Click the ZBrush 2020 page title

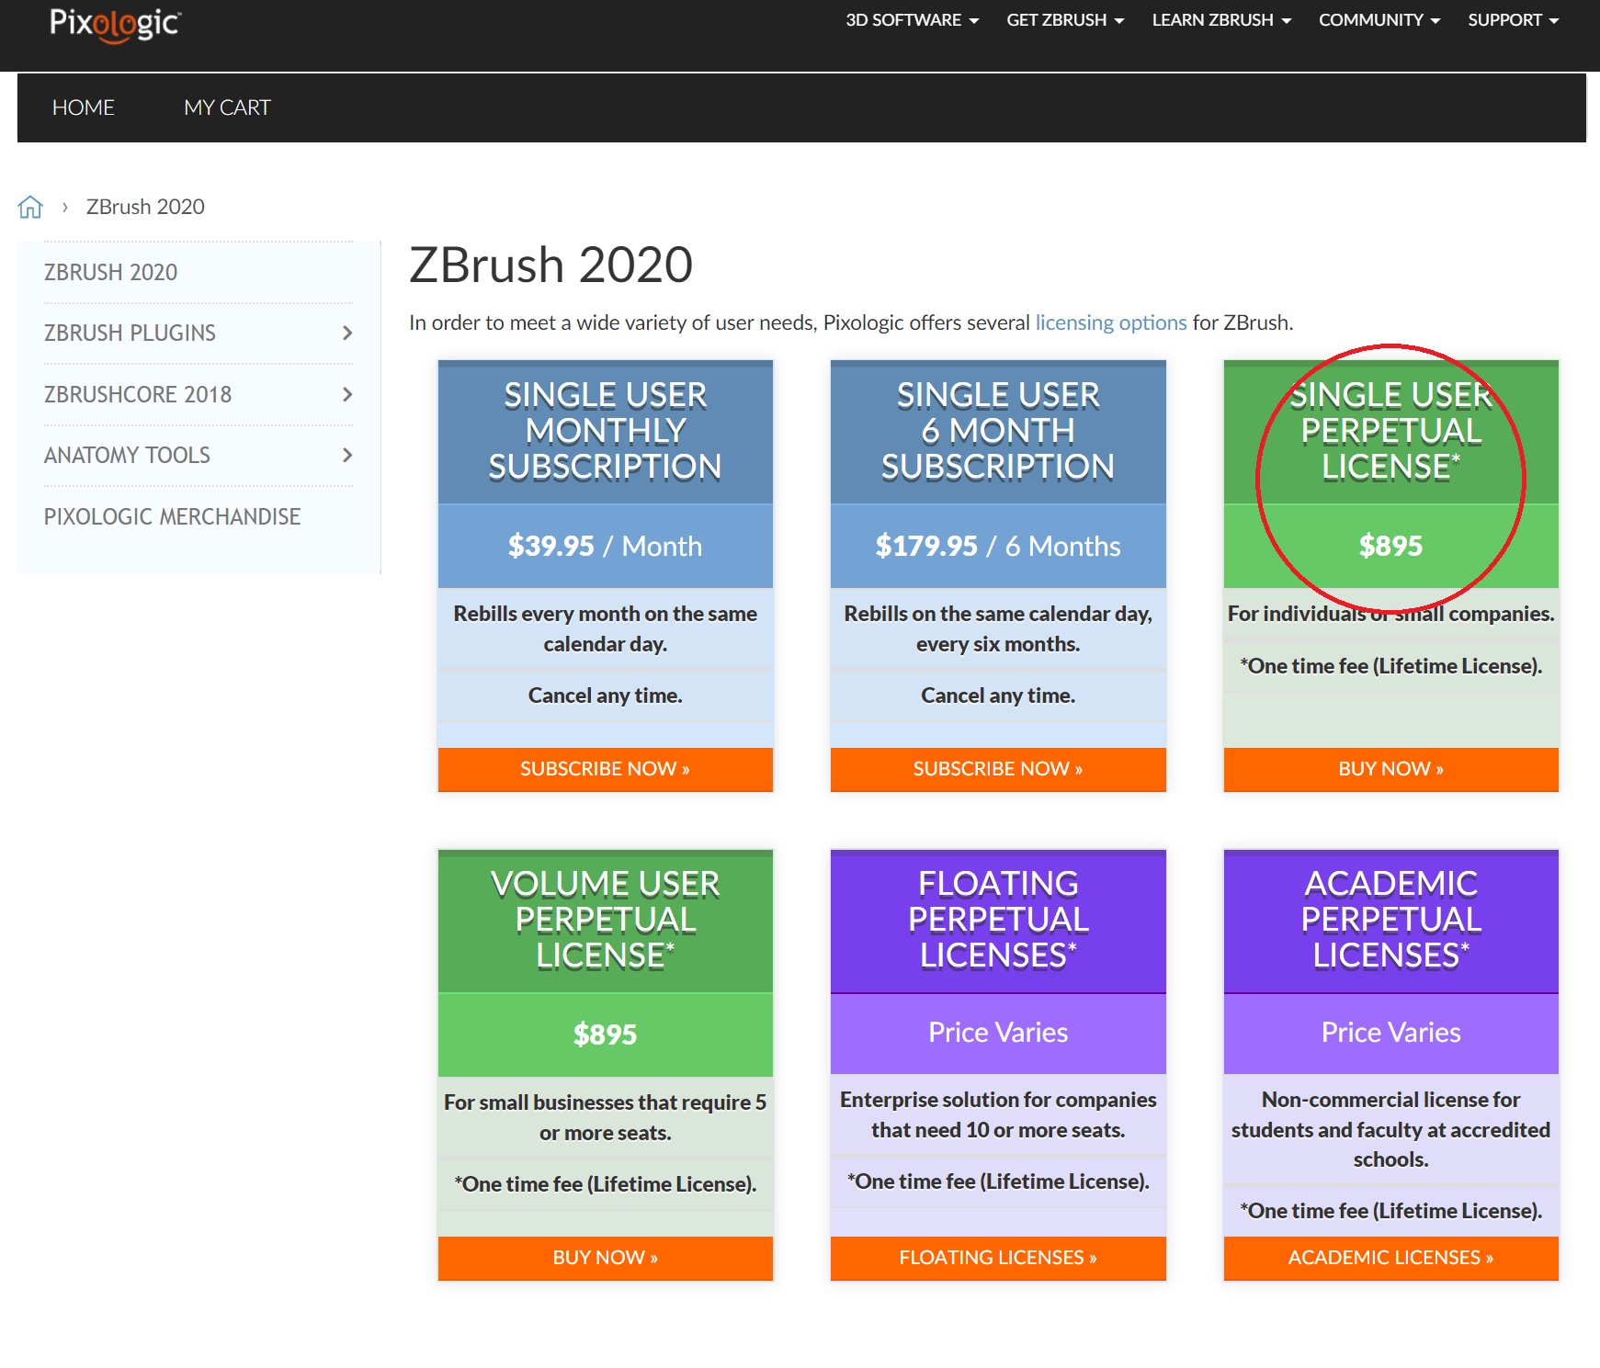pyautogui.click(x=550, y=266)
